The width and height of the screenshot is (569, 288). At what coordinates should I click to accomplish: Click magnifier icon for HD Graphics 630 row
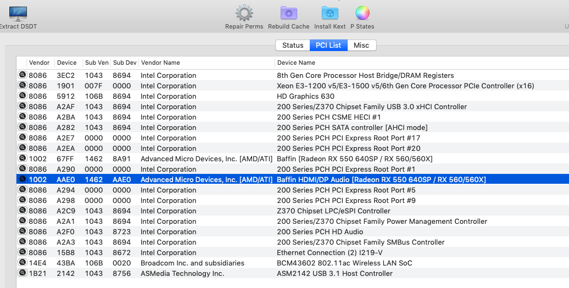(23, 95)
